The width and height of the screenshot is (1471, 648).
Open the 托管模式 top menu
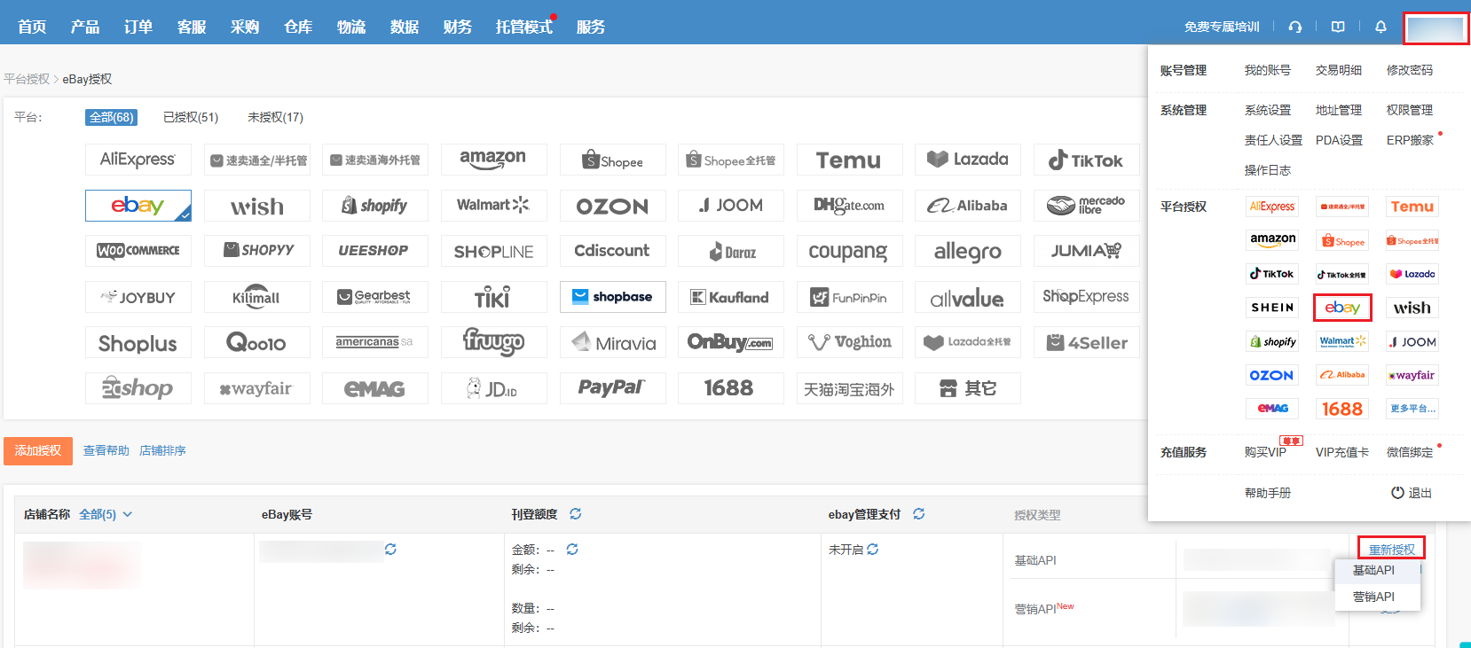pos(524,27)
